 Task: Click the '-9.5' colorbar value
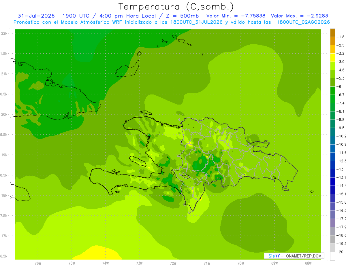point(341,128)
